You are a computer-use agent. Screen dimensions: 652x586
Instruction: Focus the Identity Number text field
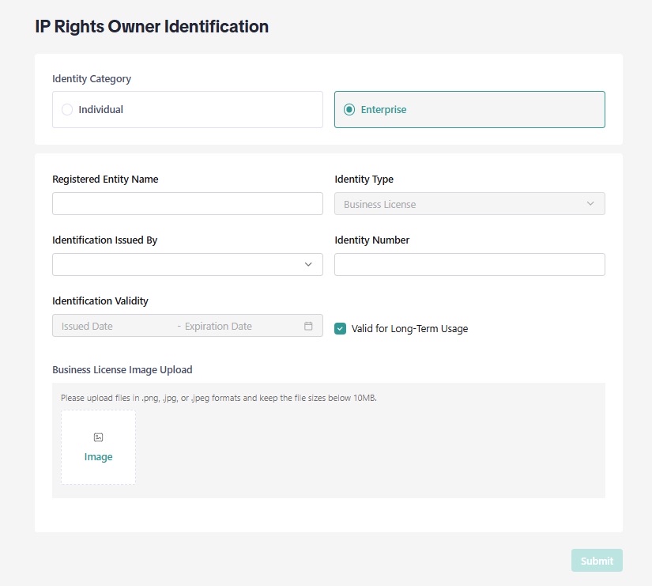(x=469, y=265)
